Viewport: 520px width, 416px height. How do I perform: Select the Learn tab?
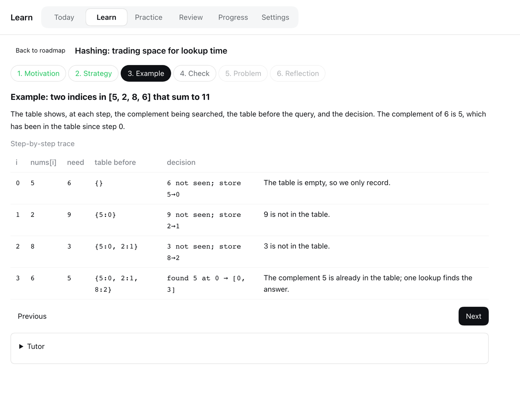click(x=106, y=17)
